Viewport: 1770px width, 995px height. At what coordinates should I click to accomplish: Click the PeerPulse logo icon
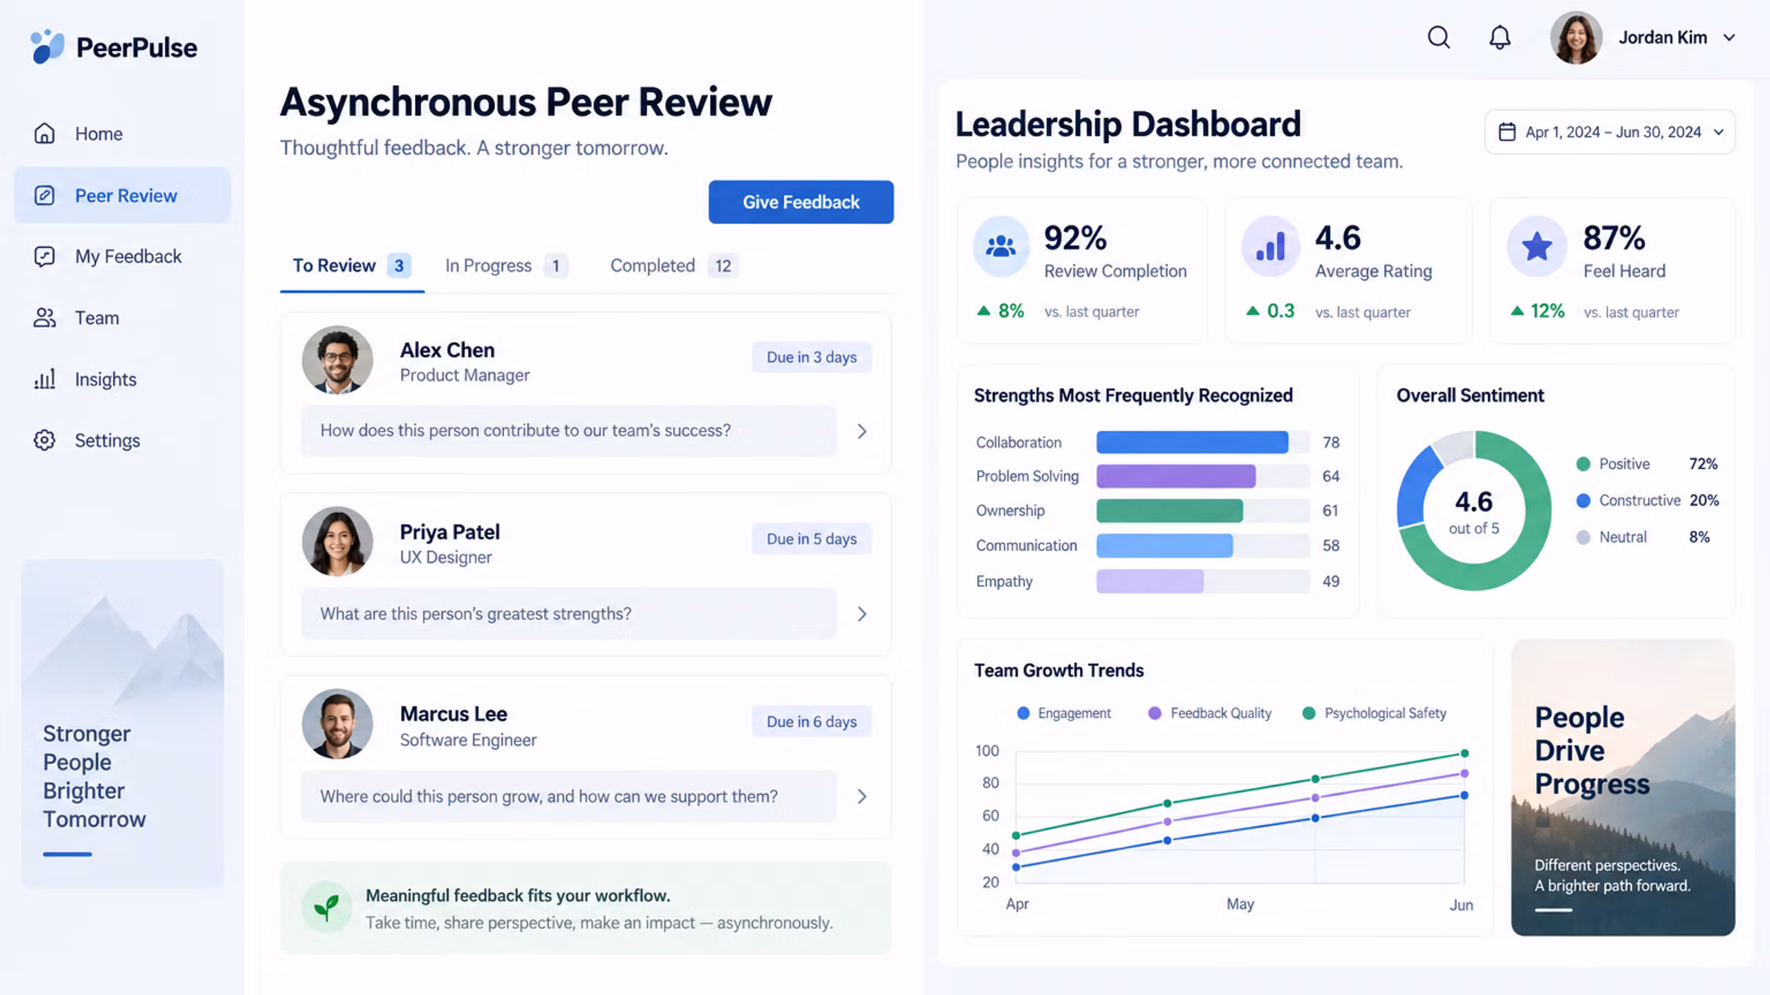[x=47, y=46]
